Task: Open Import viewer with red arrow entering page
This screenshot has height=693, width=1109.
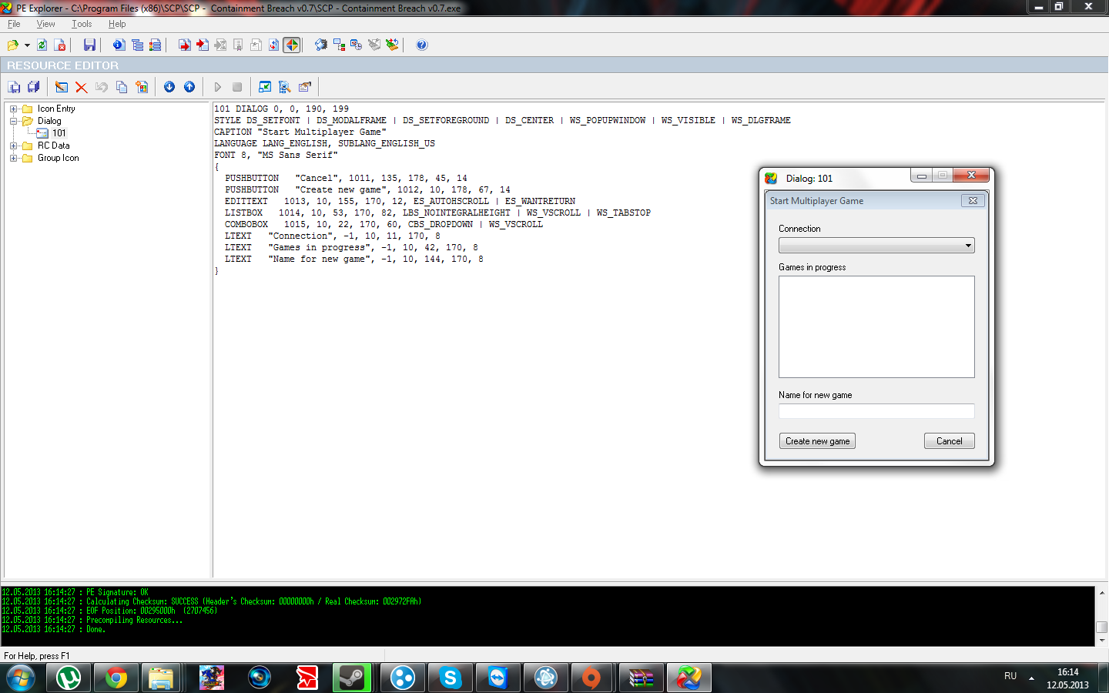Action: coord(202,45)
